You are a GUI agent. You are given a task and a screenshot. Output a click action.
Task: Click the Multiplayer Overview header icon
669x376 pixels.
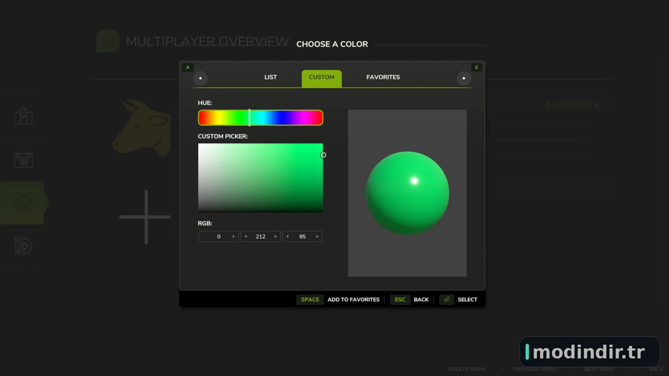click(x=107, y=41)
